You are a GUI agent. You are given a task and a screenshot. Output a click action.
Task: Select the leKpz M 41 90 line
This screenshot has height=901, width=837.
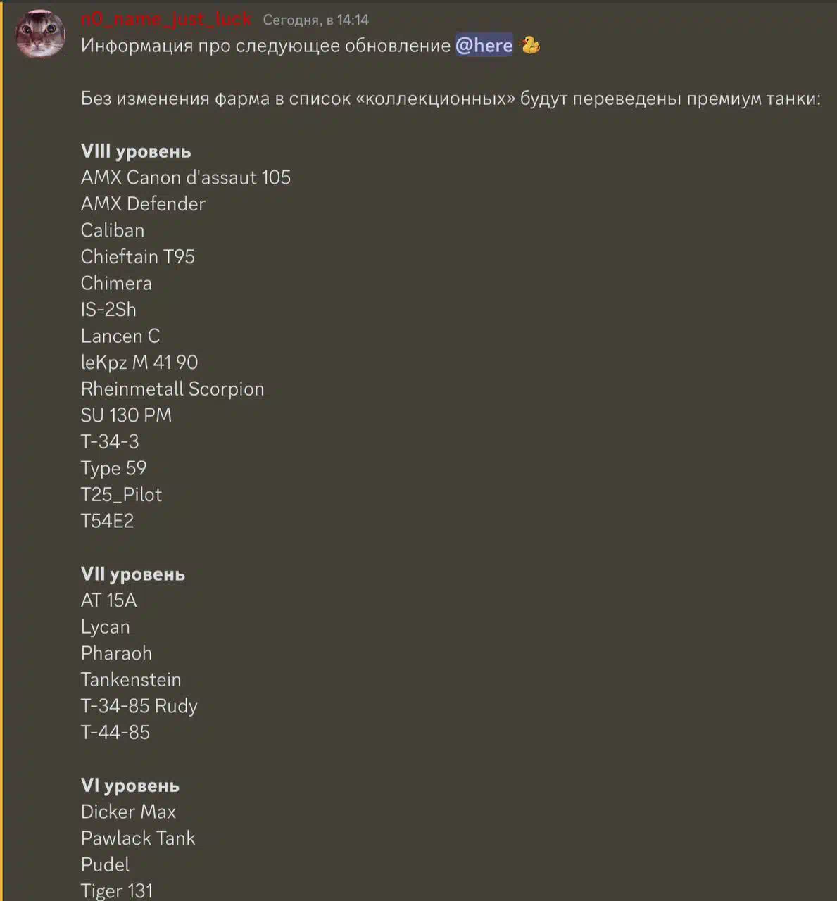pos(139,363)
